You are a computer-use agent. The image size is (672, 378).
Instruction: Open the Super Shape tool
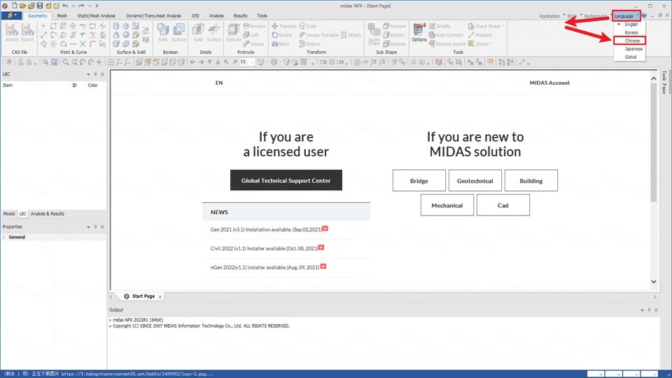[x=374, y=34]
